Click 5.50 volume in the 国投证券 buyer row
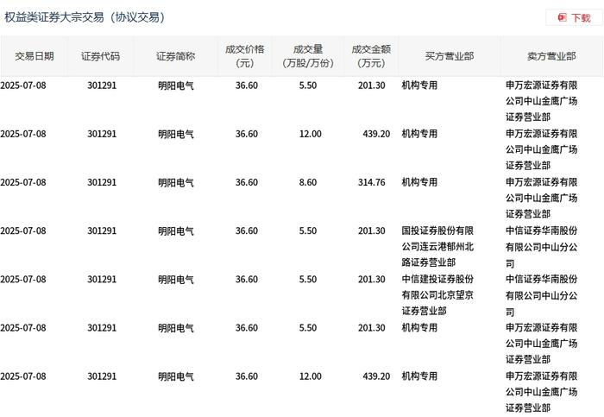This screenshot has height=417, width=604. pyautogui.click(x=308, y=231)
